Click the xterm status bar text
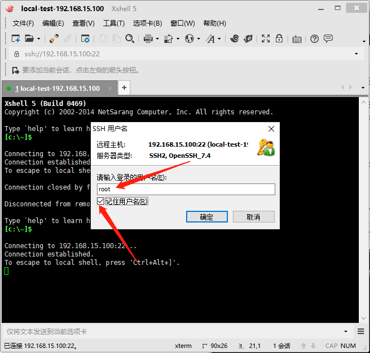This screenshot has height=353, width=370. pyautogui.click(x=183, y=346)
